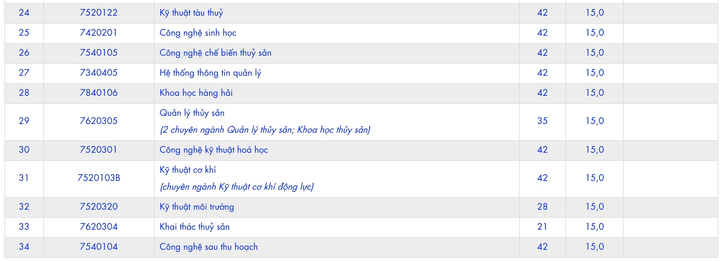Click quota value 21
This screenshot has height=261, width=722.
(x=542, y=227)
